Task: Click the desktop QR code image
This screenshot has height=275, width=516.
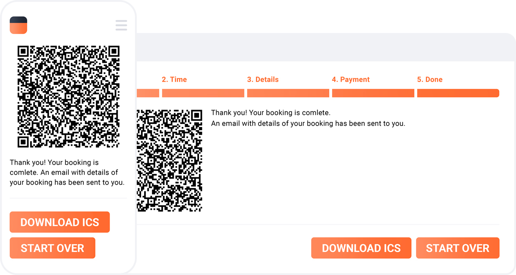Action: [x=170, y=161]
